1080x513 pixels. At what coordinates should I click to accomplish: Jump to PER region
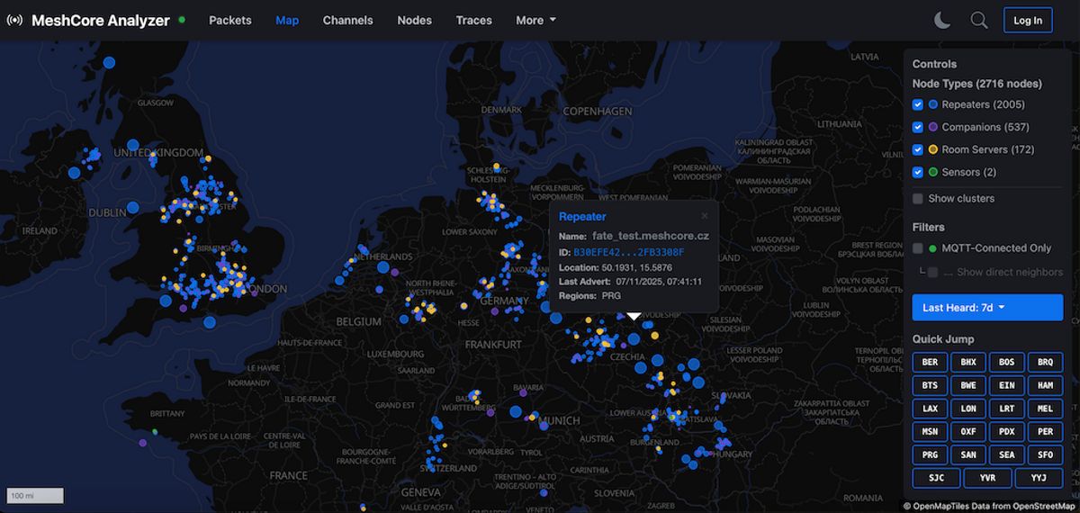tap(1045, 432)
